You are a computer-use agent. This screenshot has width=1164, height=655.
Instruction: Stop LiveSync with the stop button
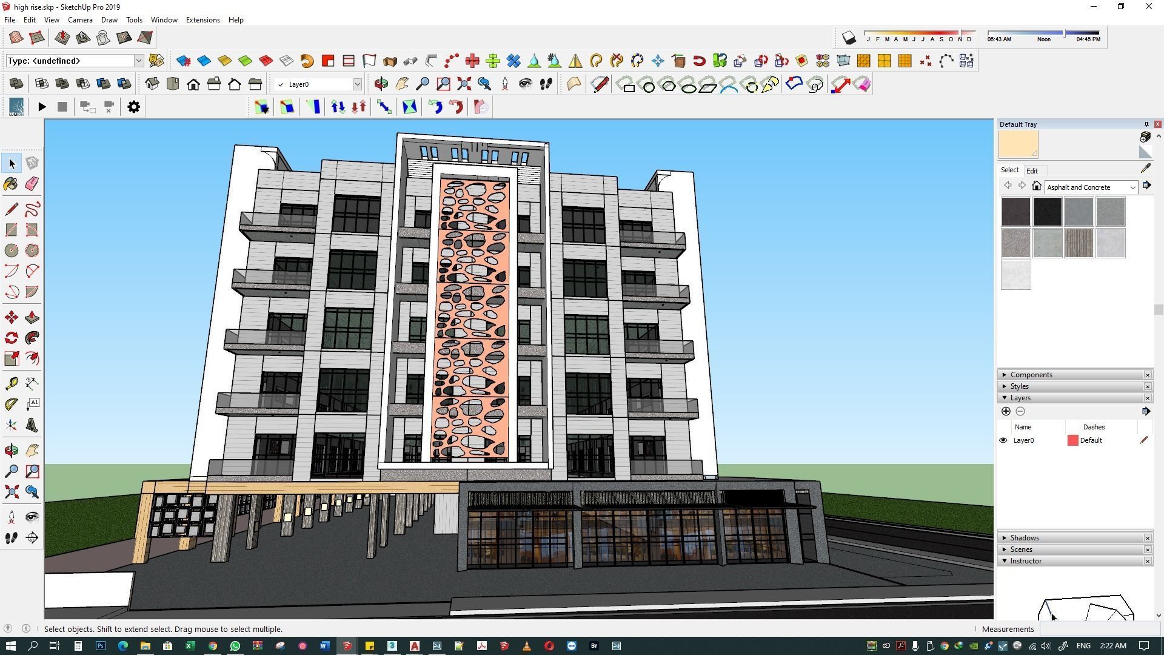(x=62, y=107)
